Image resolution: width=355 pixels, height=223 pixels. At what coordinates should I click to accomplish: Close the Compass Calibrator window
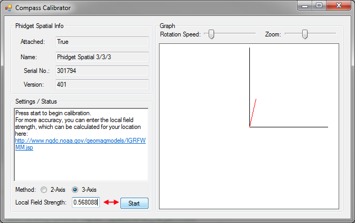coord(339,6)
